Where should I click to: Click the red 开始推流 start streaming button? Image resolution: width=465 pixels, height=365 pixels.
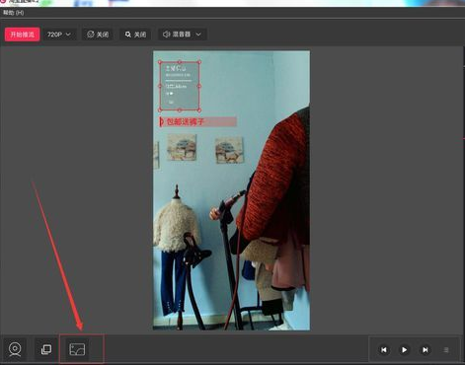(x=22, y=35)
